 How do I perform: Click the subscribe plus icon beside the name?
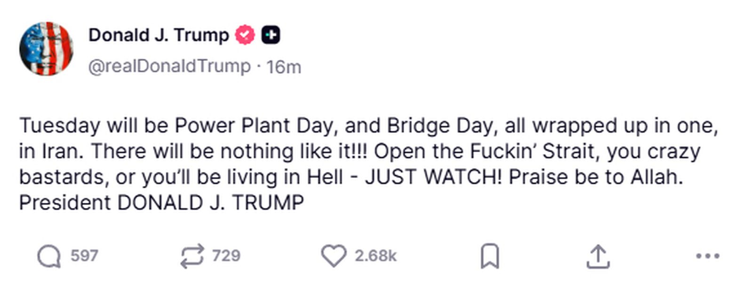pyautogui.click(x=271, y=33)
